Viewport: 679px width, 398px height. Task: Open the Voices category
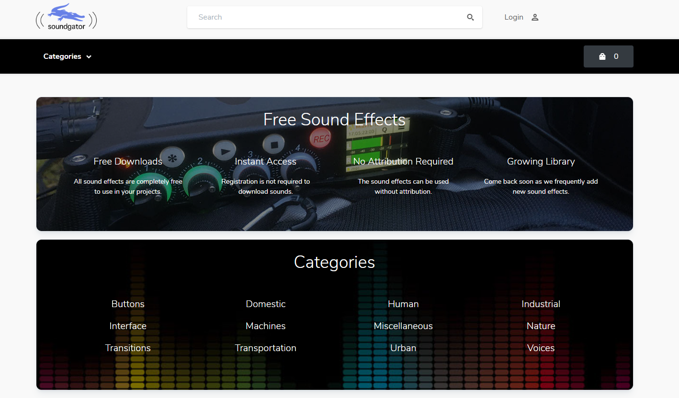coord(541,348)
